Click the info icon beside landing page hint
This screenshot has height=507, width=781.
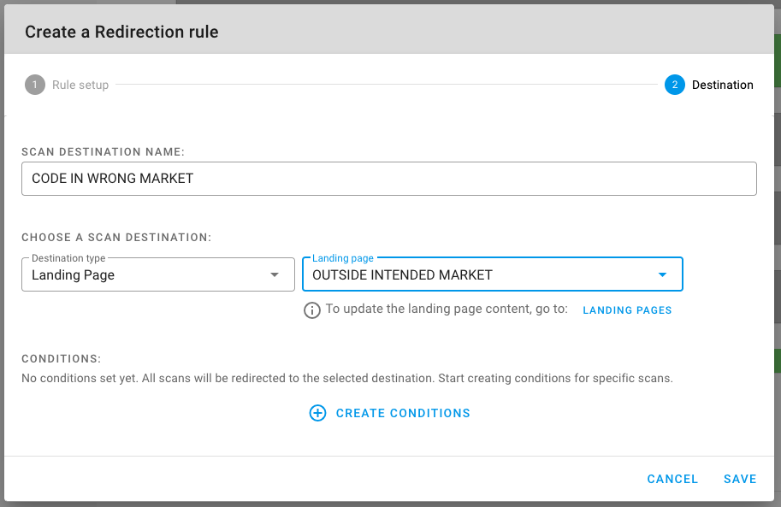tap(312, 310)
